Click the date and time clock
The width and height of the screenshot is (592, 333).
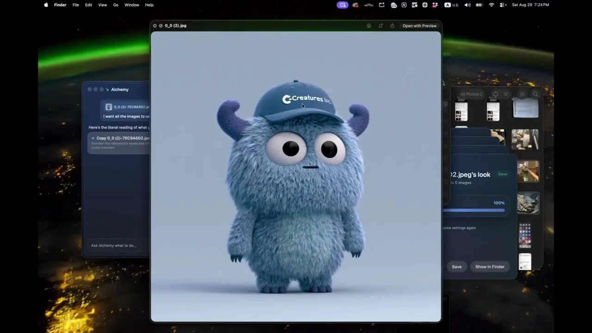pos(530,5)
